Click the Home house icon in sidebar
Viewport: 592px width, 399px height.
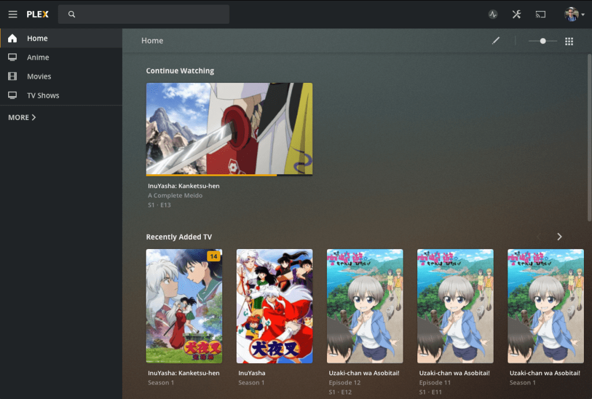click(x=12, y=38)
